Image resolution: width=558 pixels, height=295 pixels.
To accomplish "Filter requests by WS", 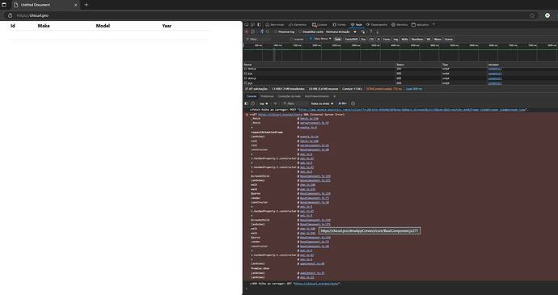I will pos(429,39).
